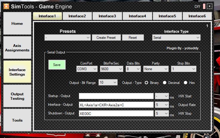Screen dimensions: 220x138
Task: Select the Decimal output type
Action: [x=164, y=83]
